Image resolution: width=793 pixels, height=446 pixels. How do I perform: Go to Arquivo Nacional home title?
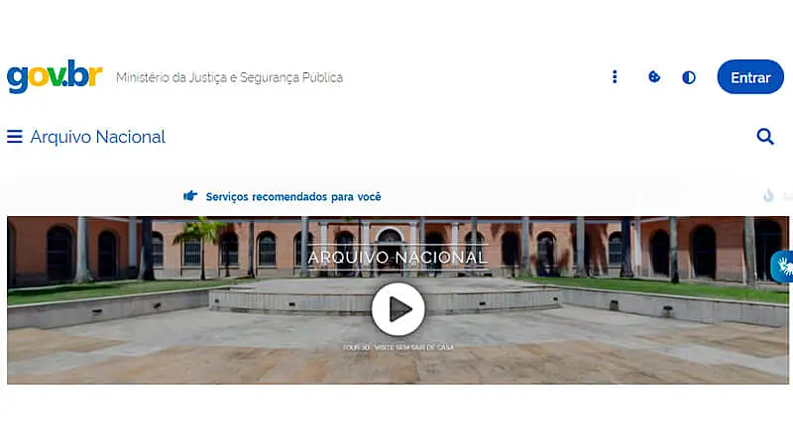pos(97,137)
